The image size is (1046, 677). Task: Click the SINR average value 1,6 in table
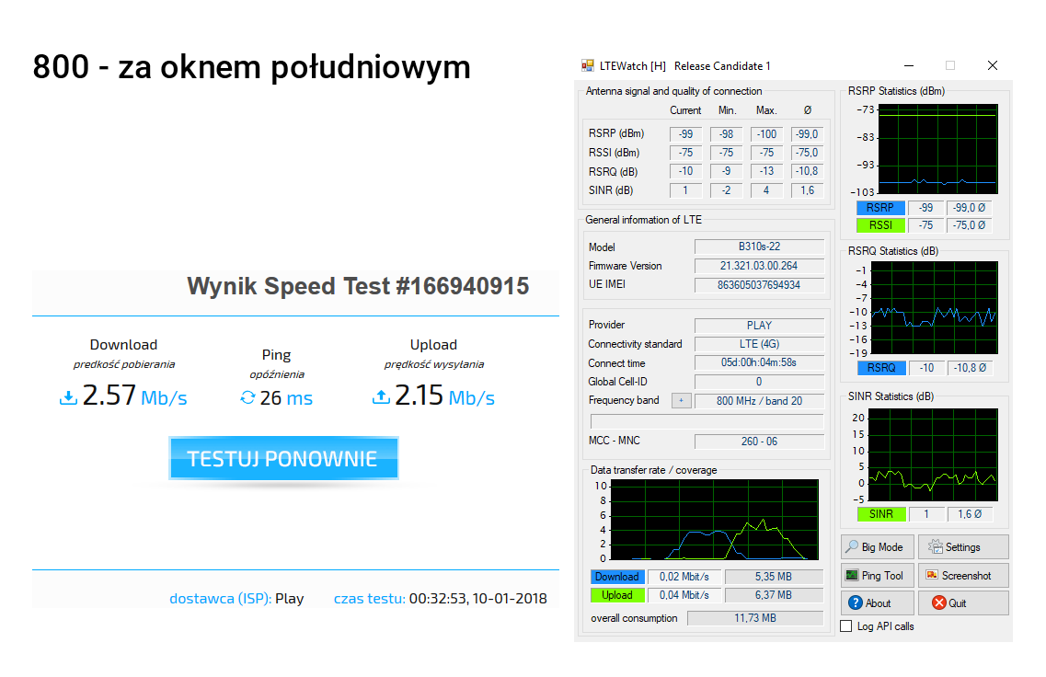(x=807, y=190)
